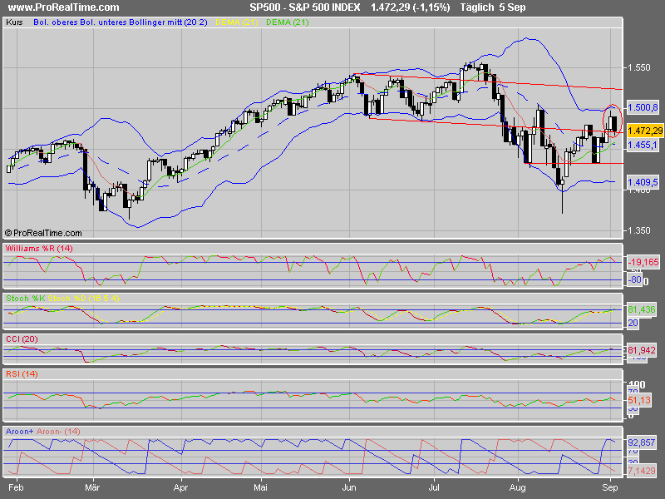Click the 1.550 price axis label

[x=639, y=67]
